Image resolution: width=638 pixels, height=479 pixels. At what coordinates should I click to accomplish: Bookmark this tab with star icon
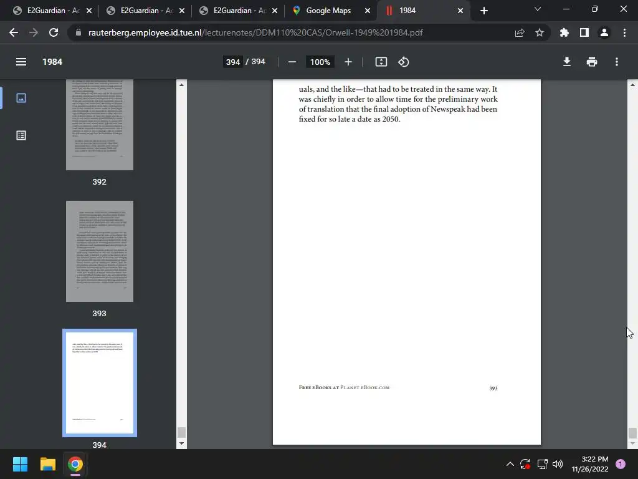pyautogui.click(x=540, y=32)
